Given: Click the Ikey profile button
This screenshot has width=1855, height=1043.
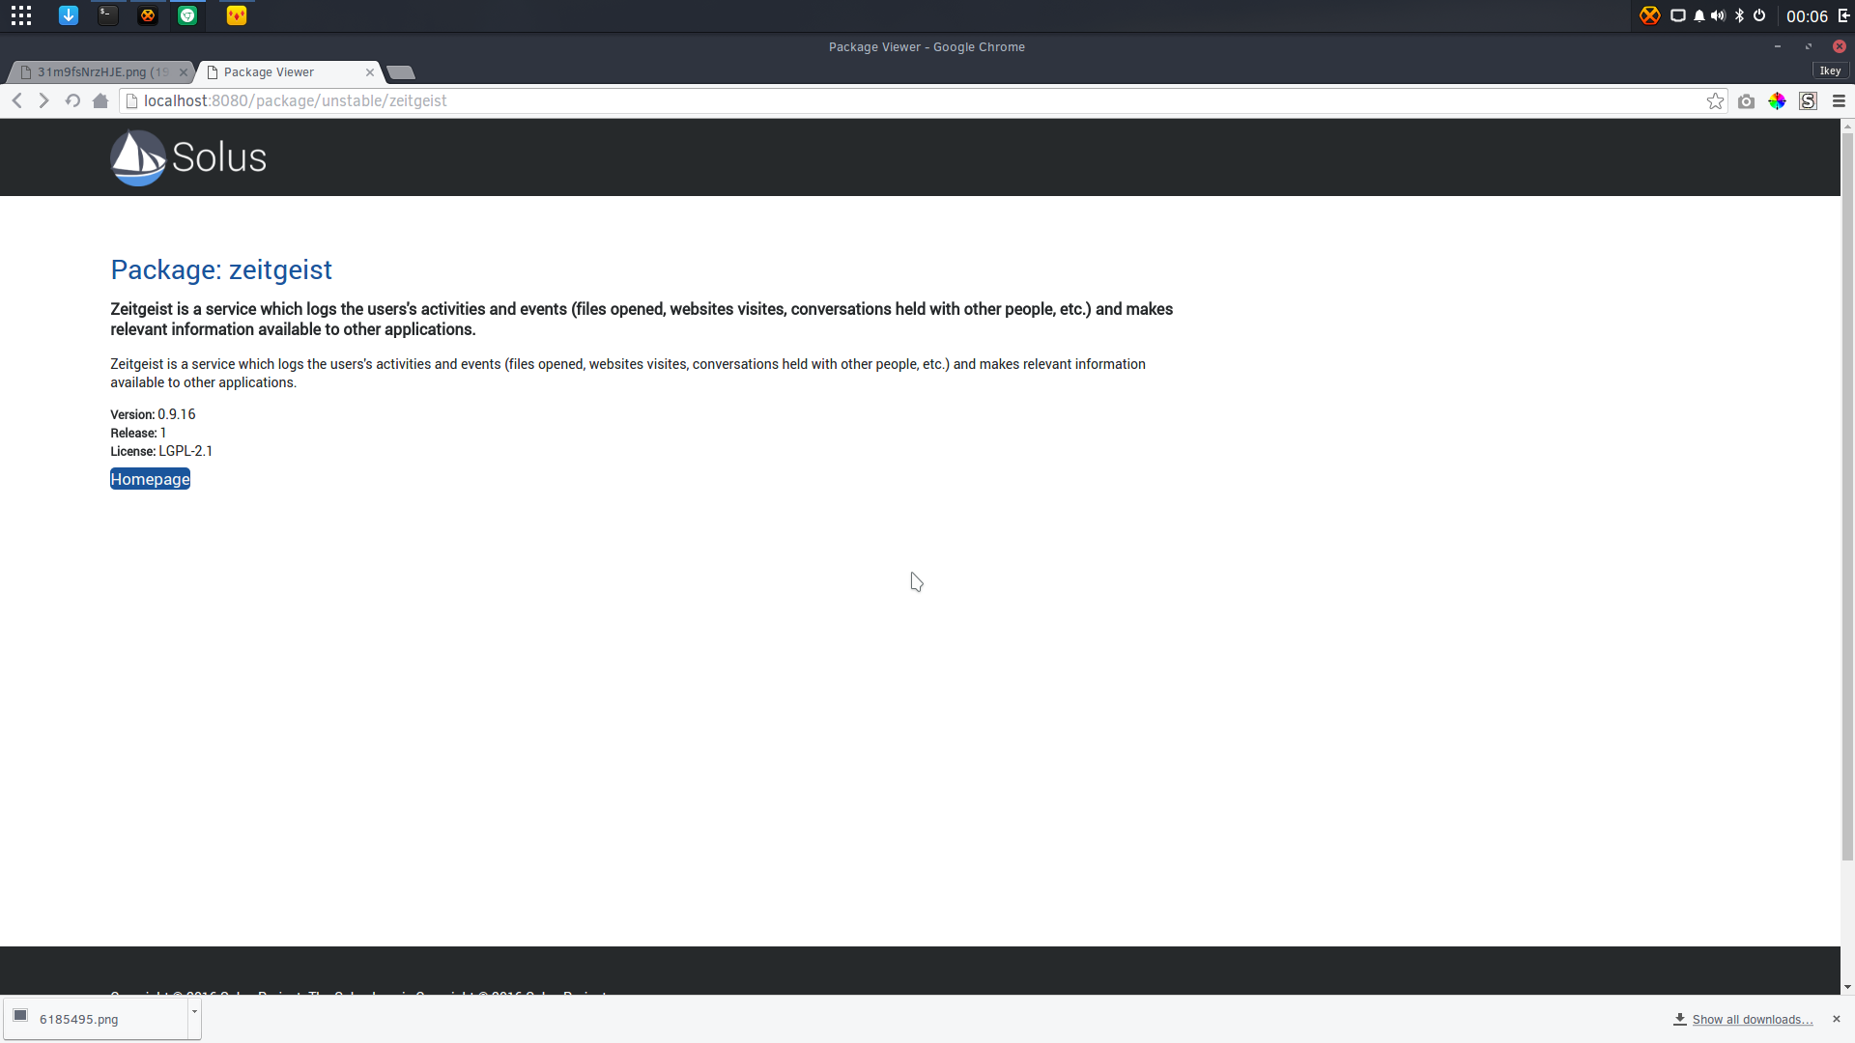Looking at the screenshot, I should 1831,70.
